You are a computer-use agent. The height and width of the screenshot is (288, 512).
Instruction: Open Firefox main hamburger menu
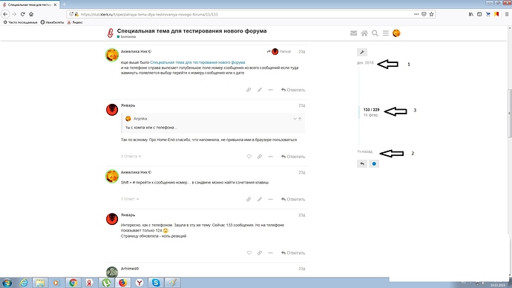[507, 14]
